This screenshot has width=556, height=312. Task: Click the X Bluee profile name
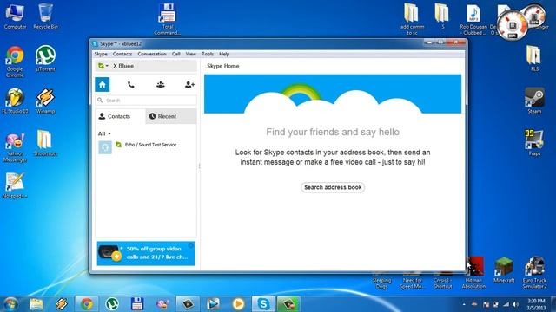123,66
